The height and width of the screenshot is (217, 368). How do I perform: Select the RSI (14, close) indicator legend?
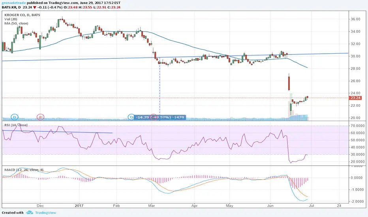tap(16, 125)
